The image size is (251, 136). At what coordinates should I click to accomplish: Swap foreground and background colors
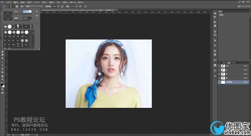(4, 82)
